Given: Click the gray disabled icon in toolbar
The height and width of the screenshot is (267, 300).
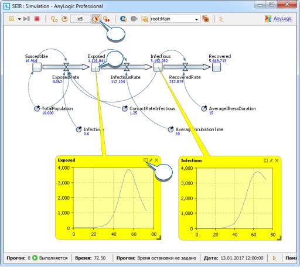Looking at the screenshot, I should click(134, 19).
